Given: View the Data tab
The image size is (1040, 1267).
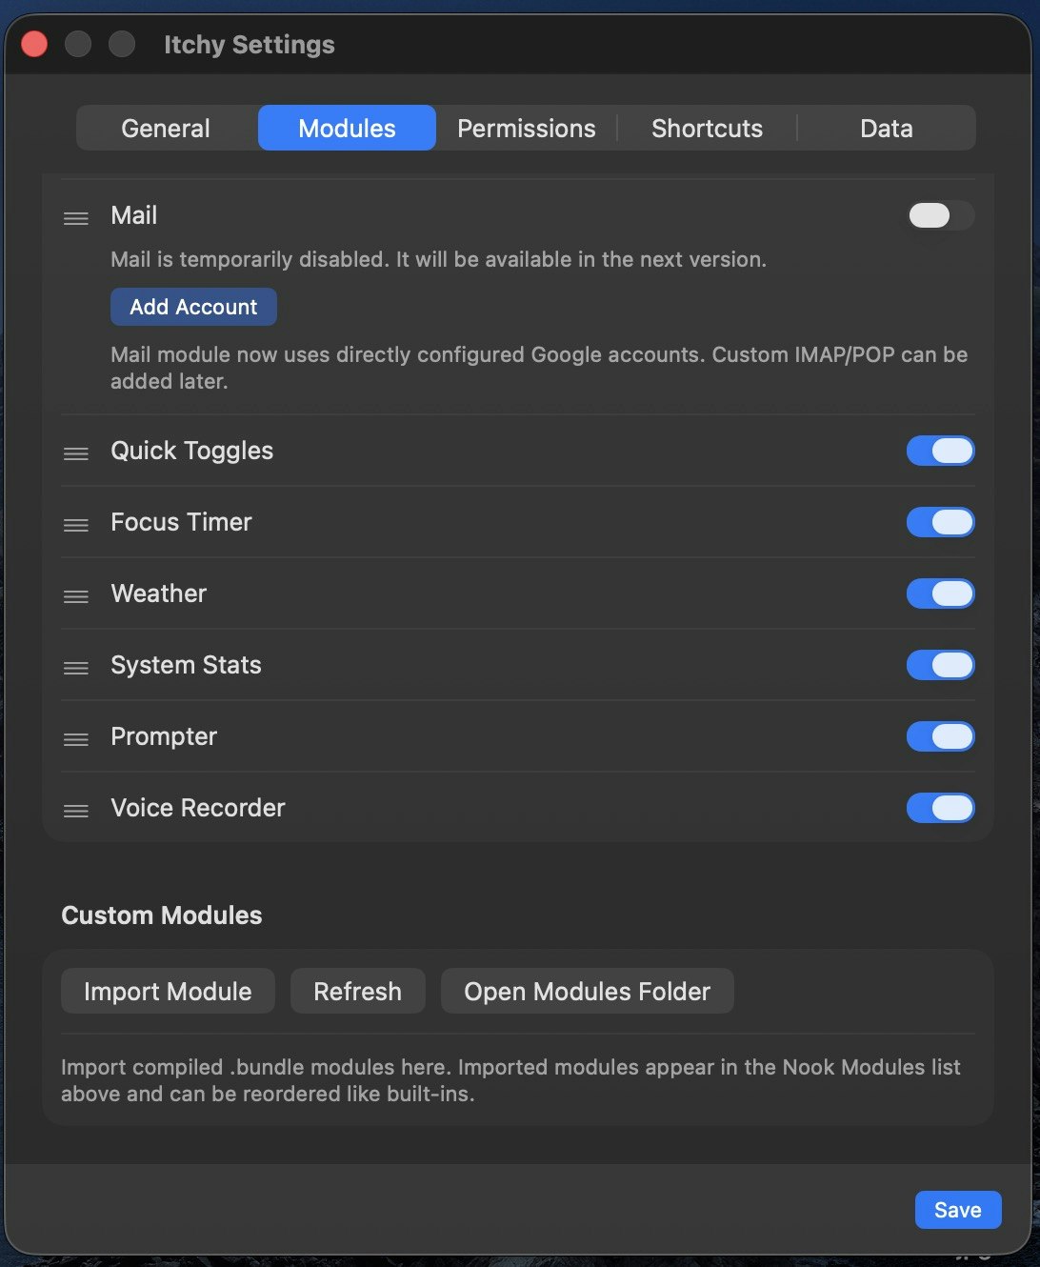Looking at the screenshot, I should pyautogui.click(x=887, y=128).
